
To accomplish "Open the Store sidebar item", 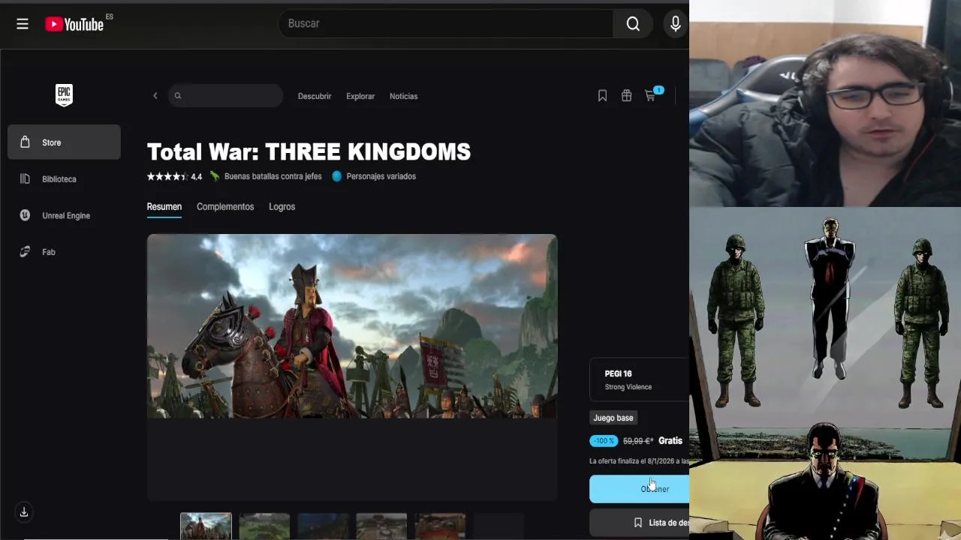I will pyautogui.click(x=64, y=142).
